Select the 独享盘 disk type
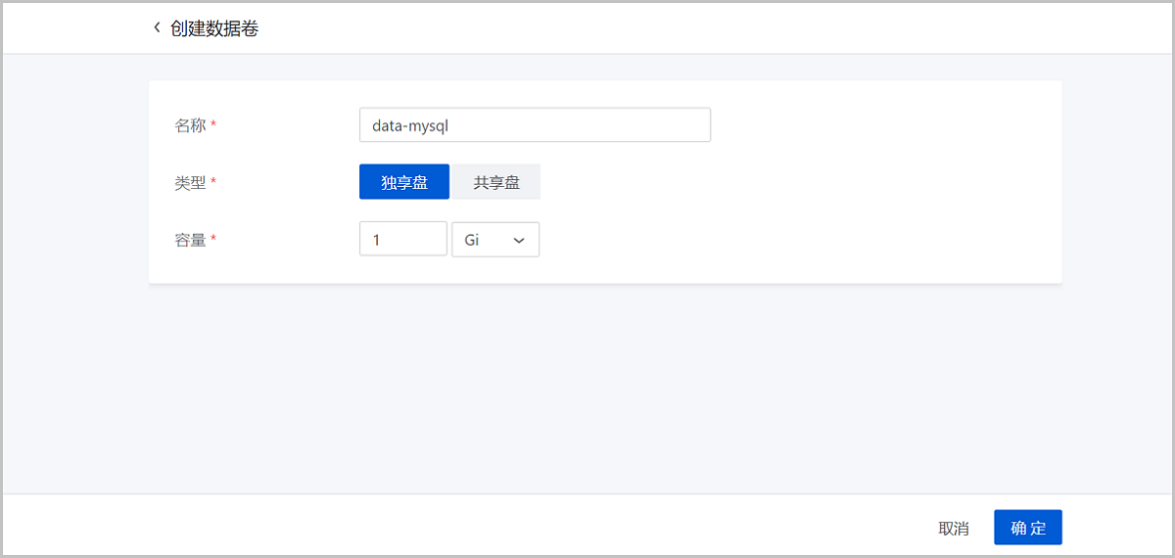The height and width of the screenshot is (558, 1175). (403, 182)
